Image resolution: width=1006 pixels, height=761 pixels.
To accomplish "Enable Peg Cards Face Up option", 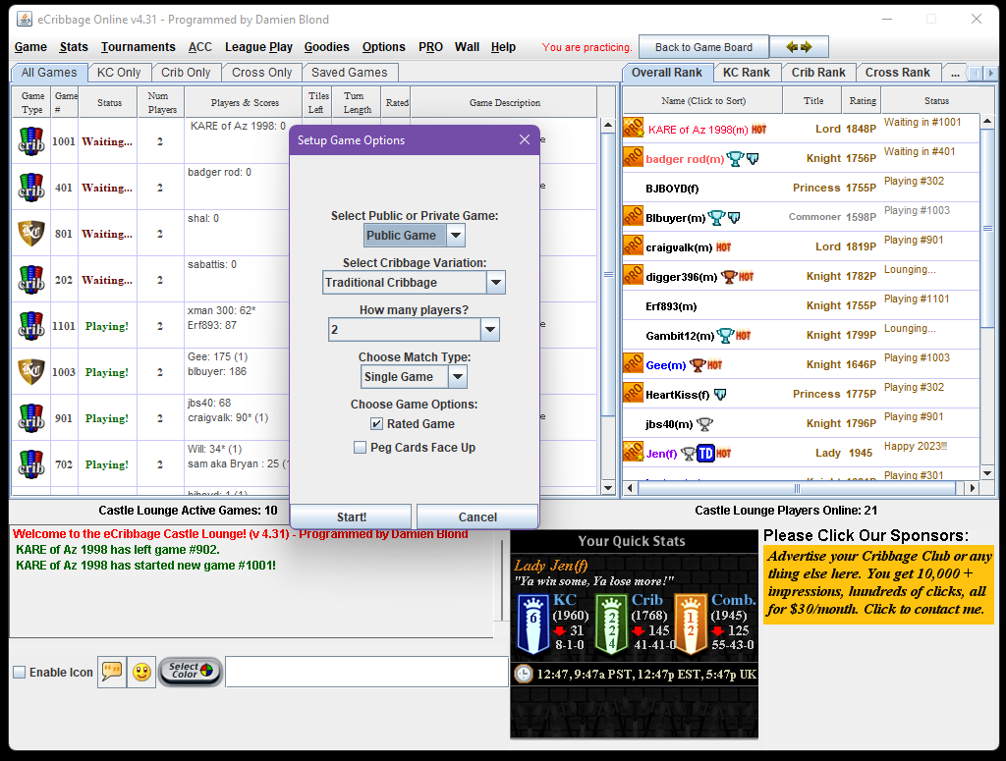I will (x=361, y=448).
